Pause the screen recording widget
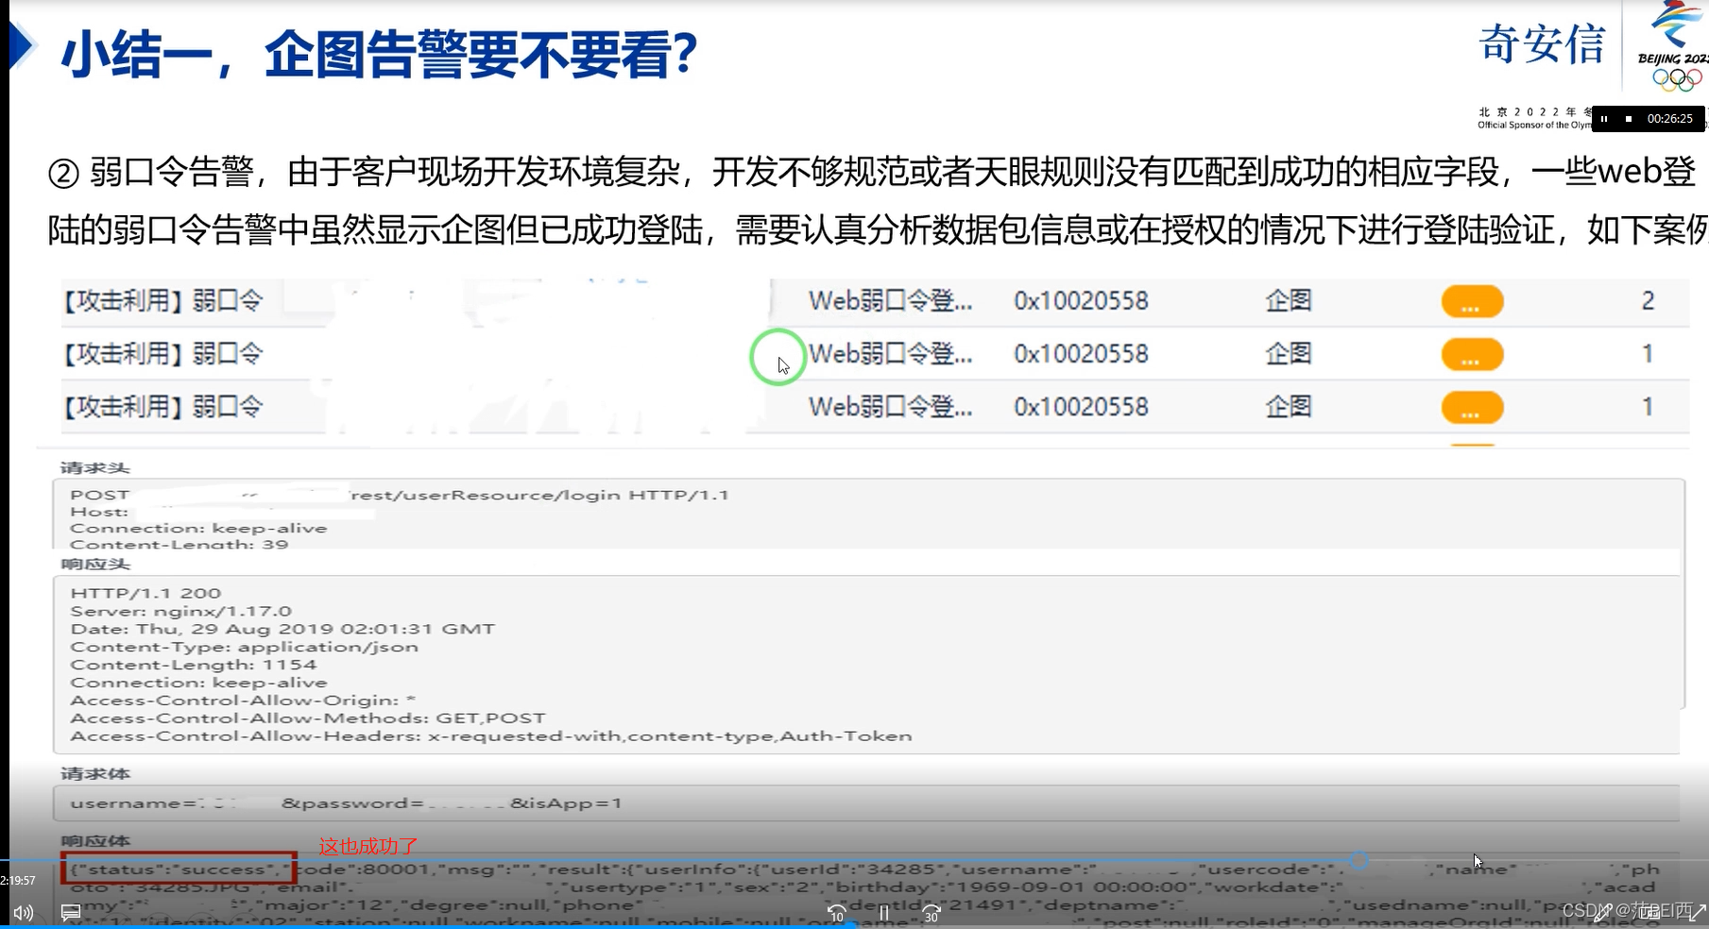The height and width of the screenshot is (929, 1709). 1604,119
